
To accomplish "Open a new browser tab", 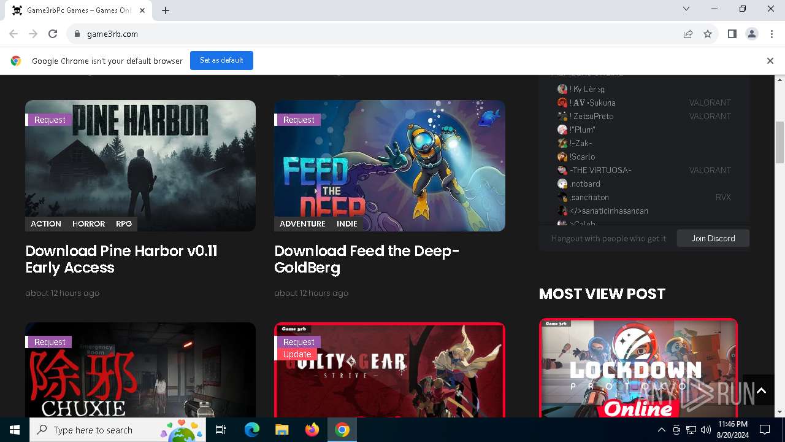I will tap(166, 10).
